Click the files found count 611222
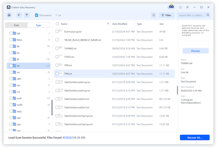217x148 pixels. 67,137
